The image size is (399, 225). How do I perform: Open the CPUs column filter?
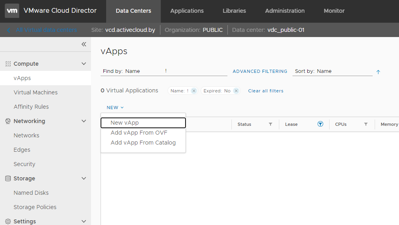365,124
